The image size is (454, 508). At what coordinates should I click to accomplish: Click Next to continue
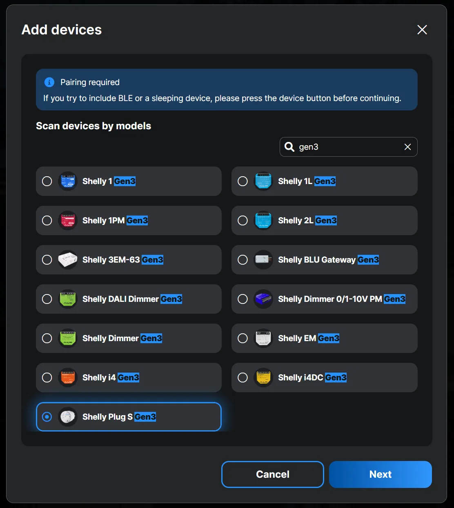[x=381, y=474]
